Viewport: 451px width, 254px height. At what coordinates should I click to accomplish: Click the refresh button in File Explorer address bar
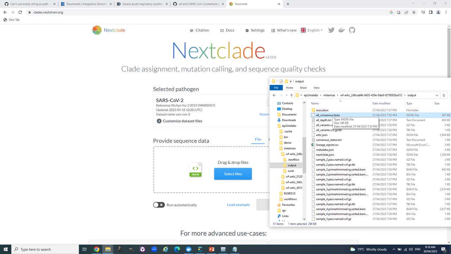(x=444, y=95)
